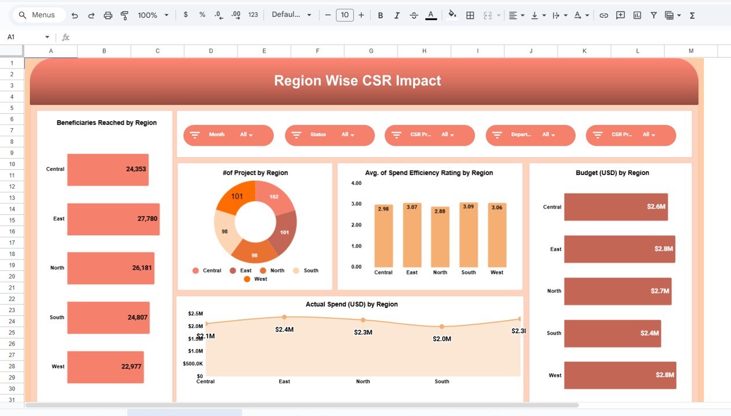Open the zoom level 100% dropdown
731x416 pixels.
click(x=153, y=15)
